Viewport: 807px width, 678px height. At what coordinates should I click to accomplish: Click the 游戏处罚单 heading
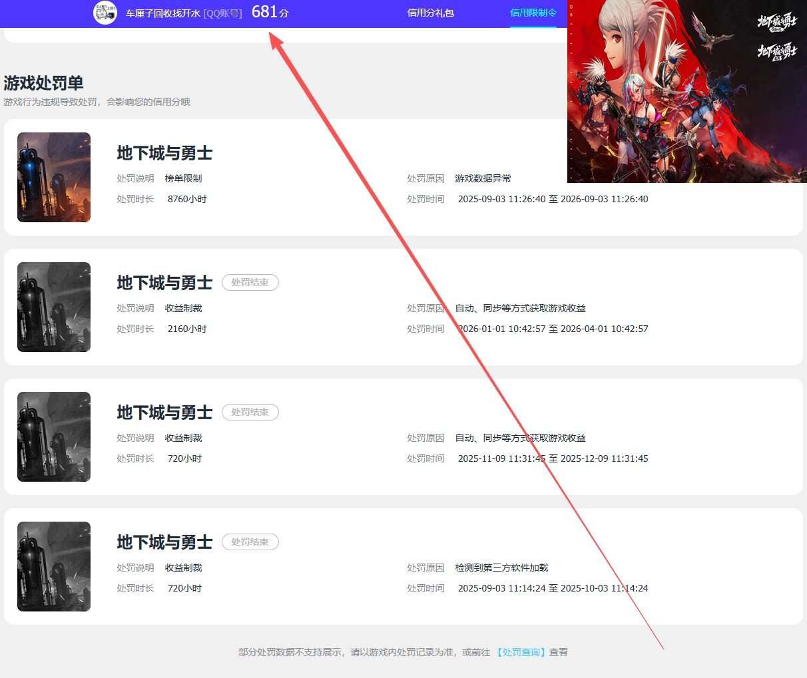(44, 83)
